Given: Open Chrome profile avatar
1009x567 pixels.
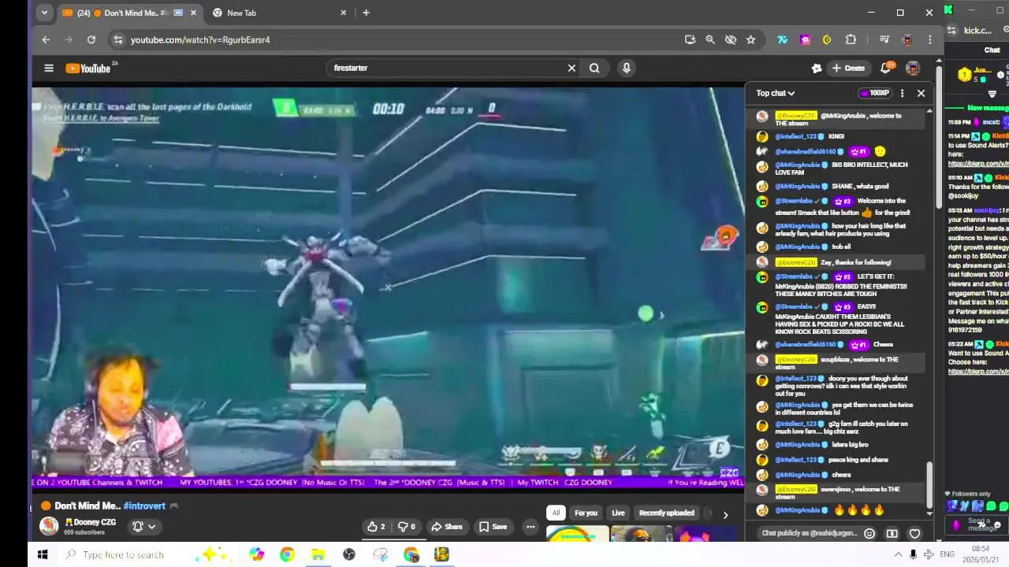Looking at the screenshot, I should (x=907, y=39).
